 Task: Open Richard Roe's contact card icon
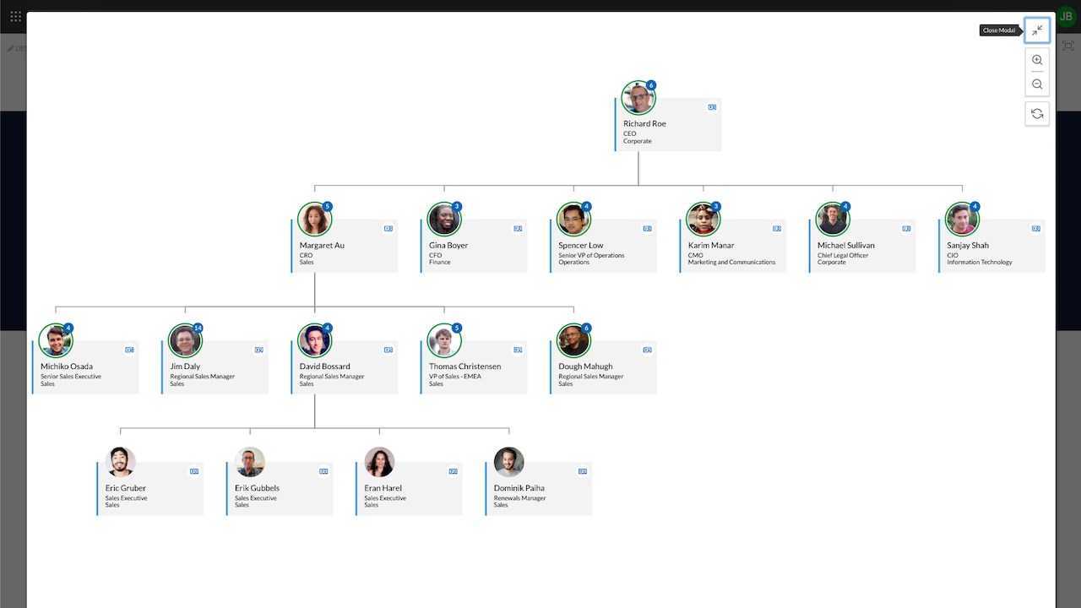[712, 107]
